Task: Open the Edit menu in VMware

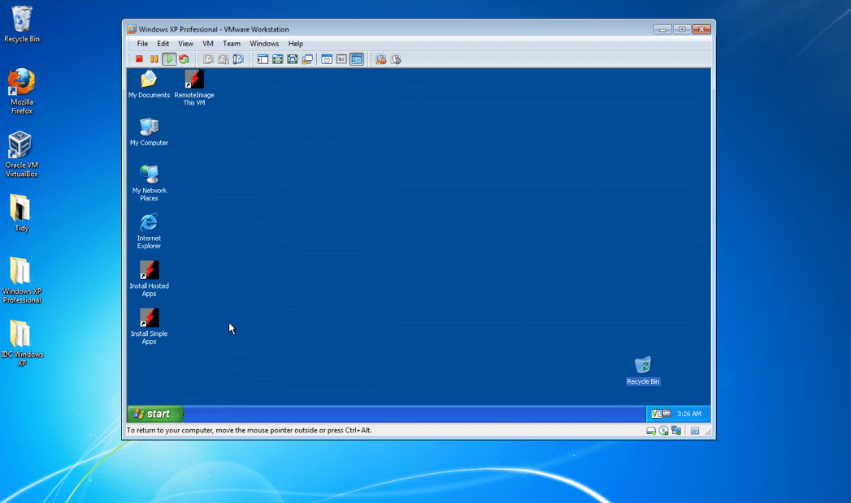Action: coord(163,44)
